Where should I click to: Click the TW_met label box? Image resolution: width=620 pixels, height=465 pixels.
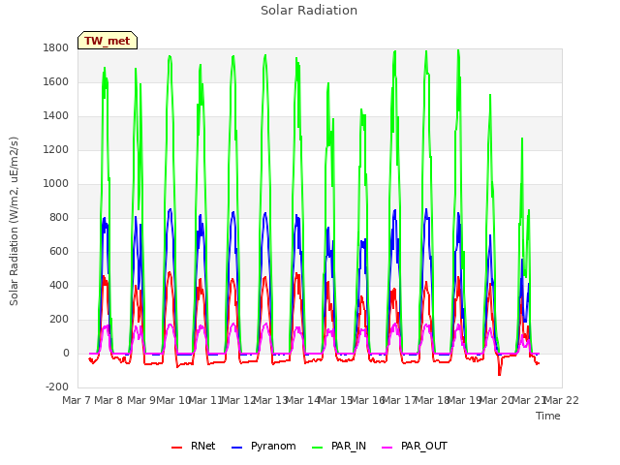point(108,41)
